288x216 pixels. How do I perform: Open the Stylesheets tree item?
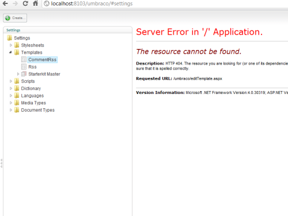coord(32,46)
